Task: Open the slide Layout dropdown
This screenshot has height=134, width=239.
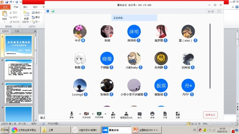Action: tap(37, 13)
